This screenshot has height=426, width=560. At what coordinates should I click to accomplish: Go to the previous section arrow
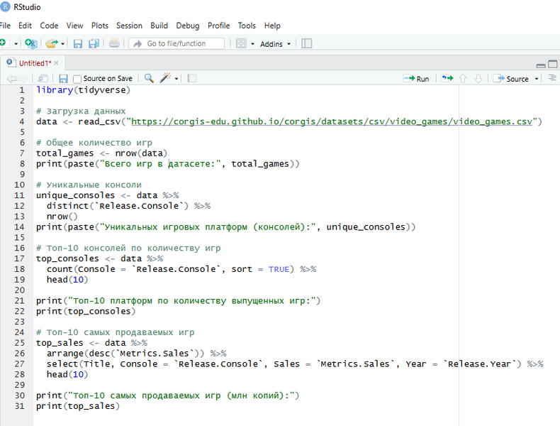[463, 78]
